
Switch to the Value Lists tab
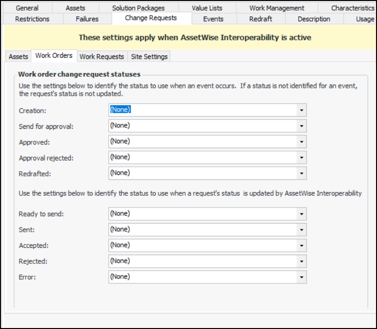point(207,8)
